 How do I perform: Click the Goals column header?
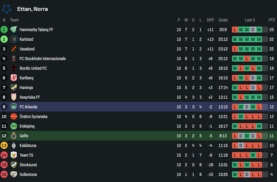223,20
